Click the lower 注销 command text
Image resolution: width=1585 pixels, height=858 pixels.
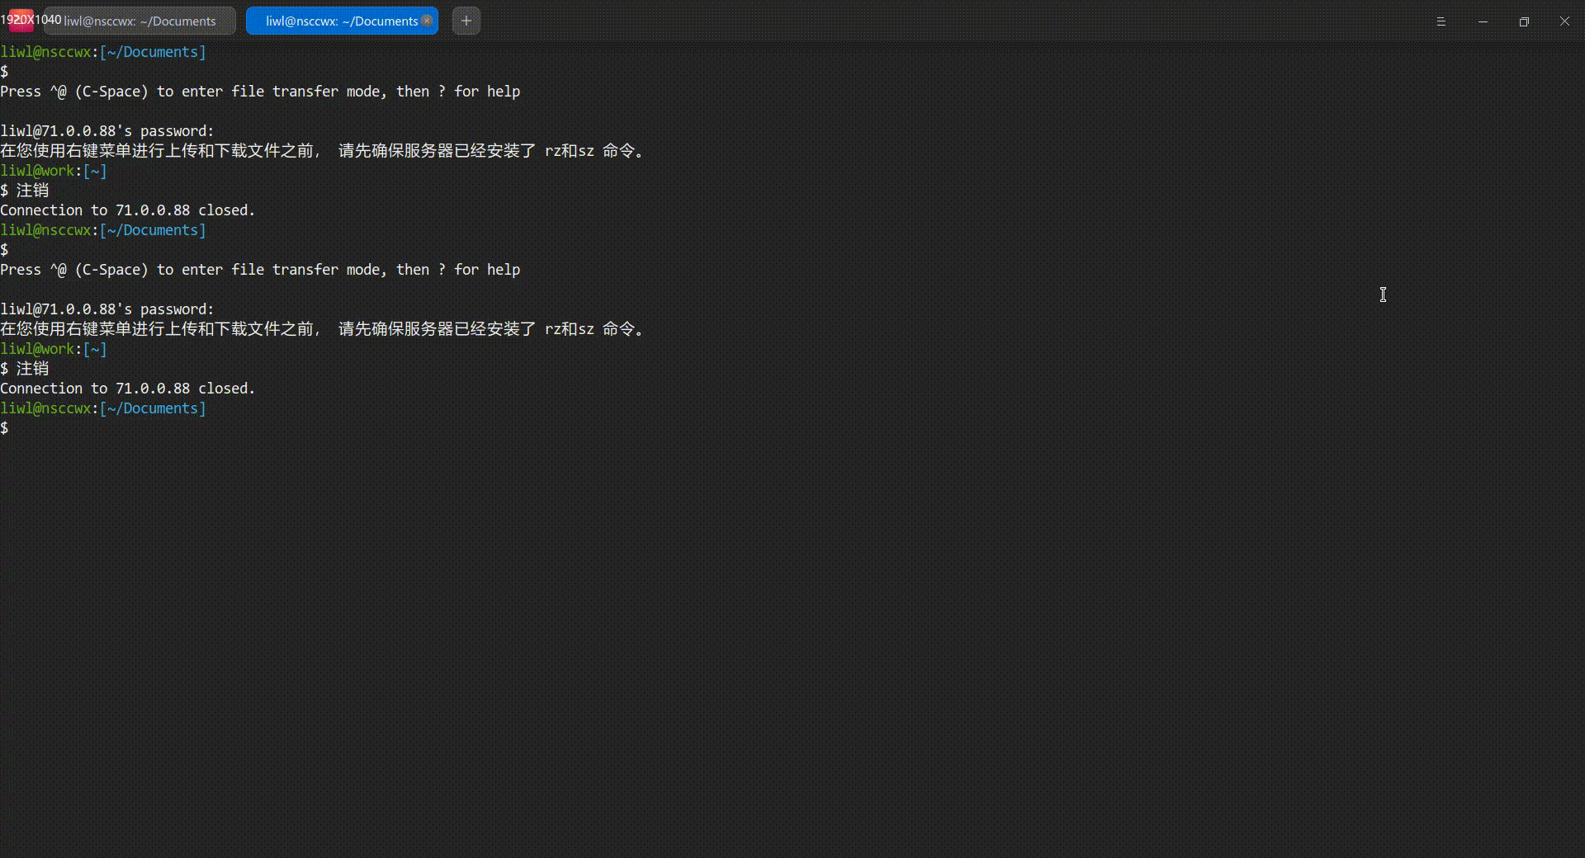(34, 368)
